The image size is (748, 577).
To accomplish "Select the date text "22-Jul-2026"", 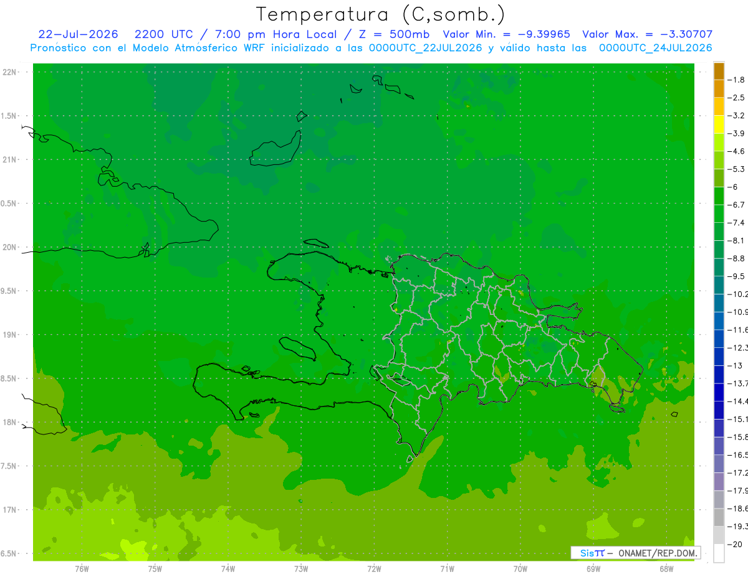I will 78,34.
